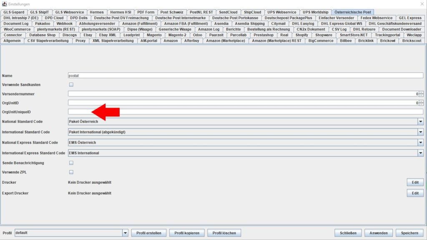Open the Ebay XML tab
The width and height of the screenshot is (427, 240).
108,35
